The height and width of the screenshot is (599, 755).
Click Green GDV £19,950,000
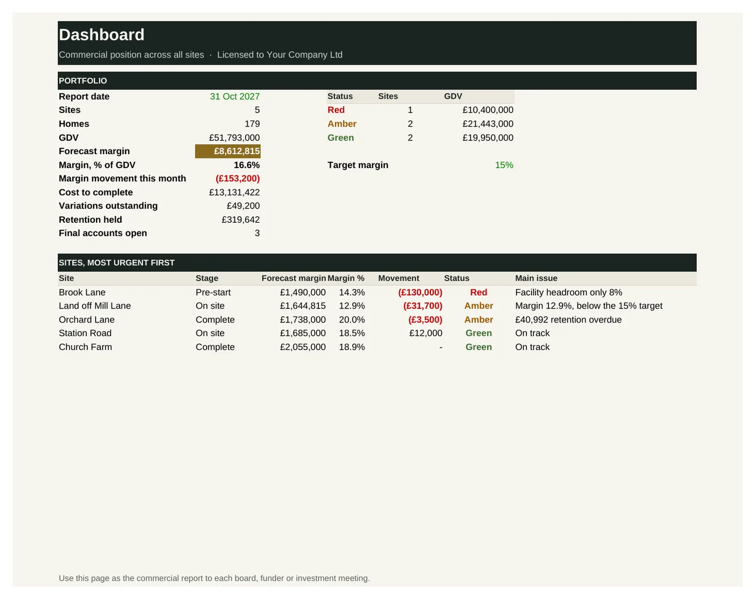(x=488, y=138)
